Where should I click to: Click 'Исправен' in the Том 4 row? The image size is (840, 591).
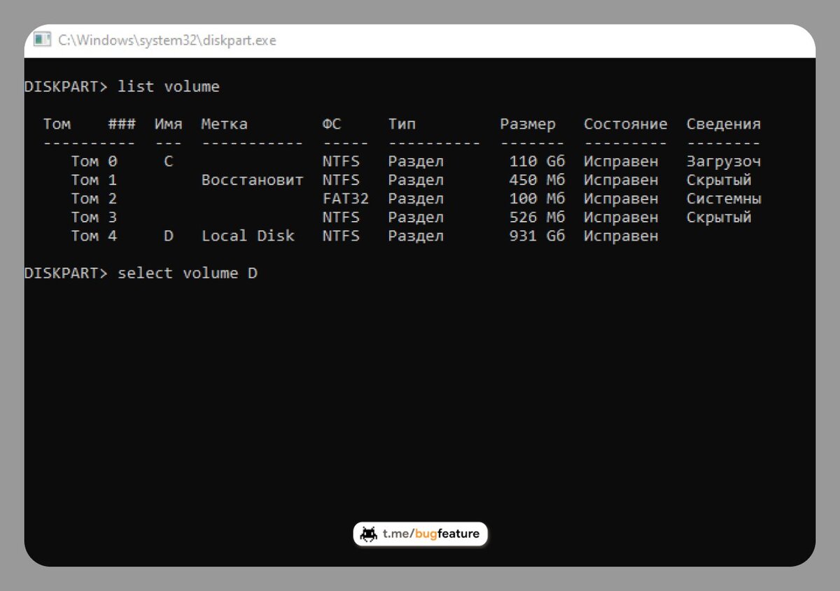tap(621, 236)
